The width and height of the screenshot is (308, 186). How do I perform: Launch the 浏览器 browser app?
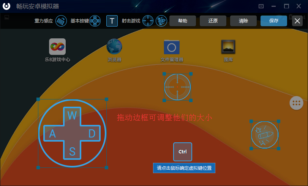coord(114,47)
